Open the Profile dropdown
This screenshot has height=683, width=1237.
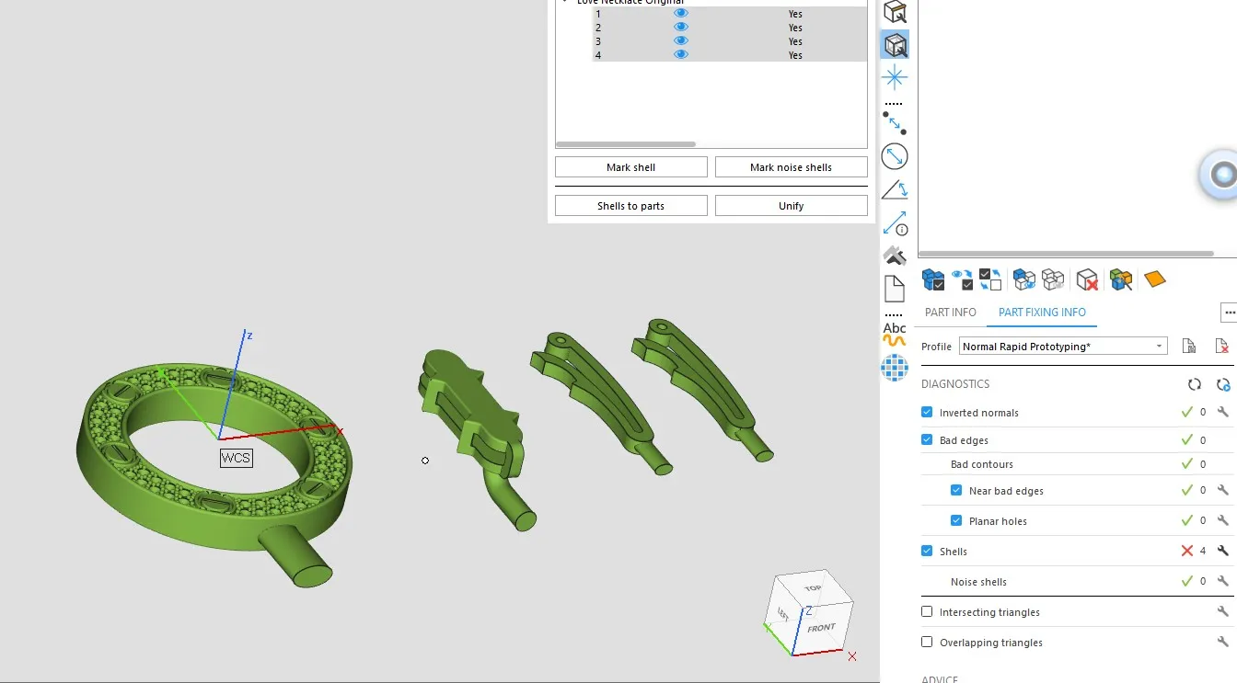[1159, 347]
